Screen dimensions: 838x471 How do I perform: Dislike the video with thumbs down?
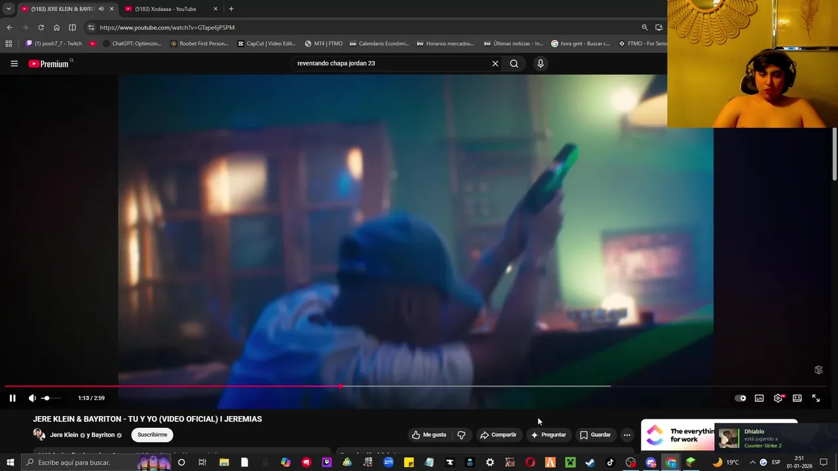[462, 434]
